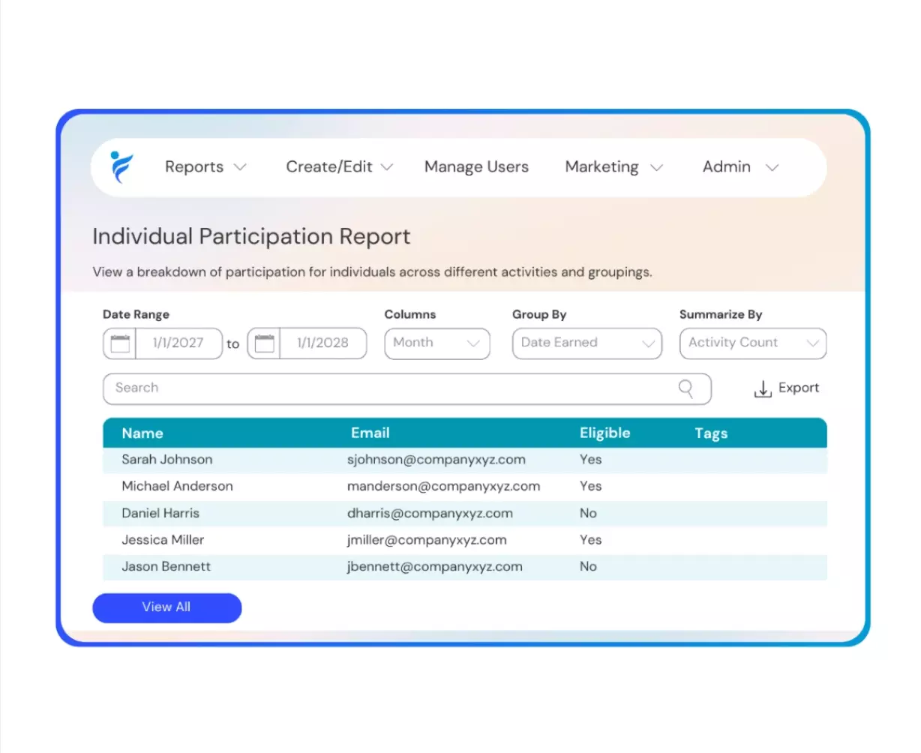Sort by the Name column header

click(x=142, y=433)
